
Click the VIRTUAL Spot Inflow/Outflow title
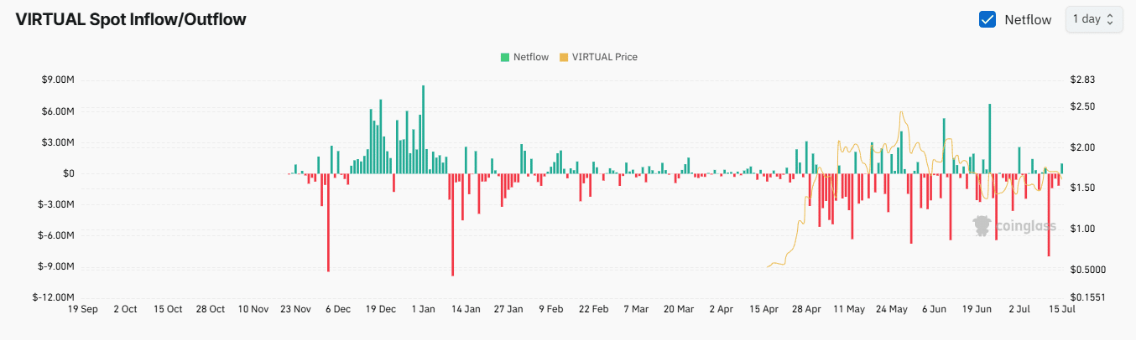click(131, 19)
